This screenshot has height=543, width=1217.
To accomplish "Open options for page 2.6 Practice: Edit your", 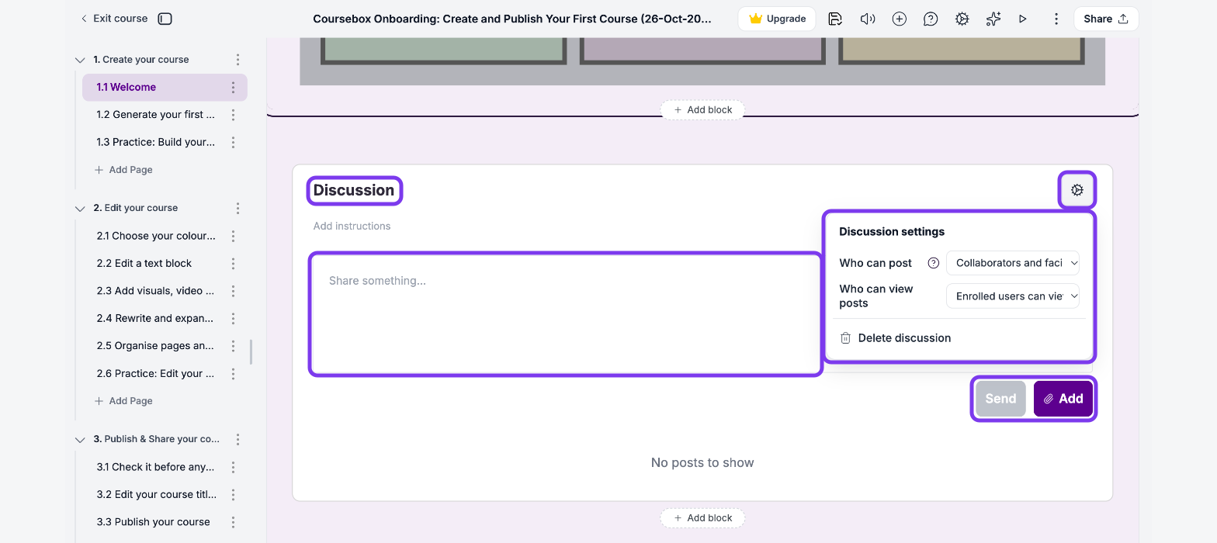I will tap(233, 374).
